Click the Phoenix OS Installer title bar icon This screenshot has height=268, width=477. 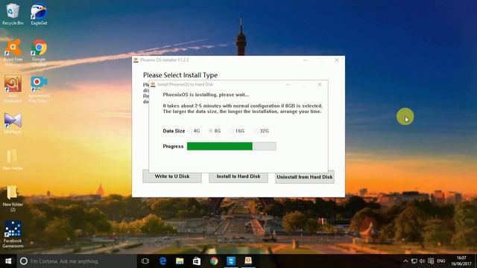[x=136, y=60]
